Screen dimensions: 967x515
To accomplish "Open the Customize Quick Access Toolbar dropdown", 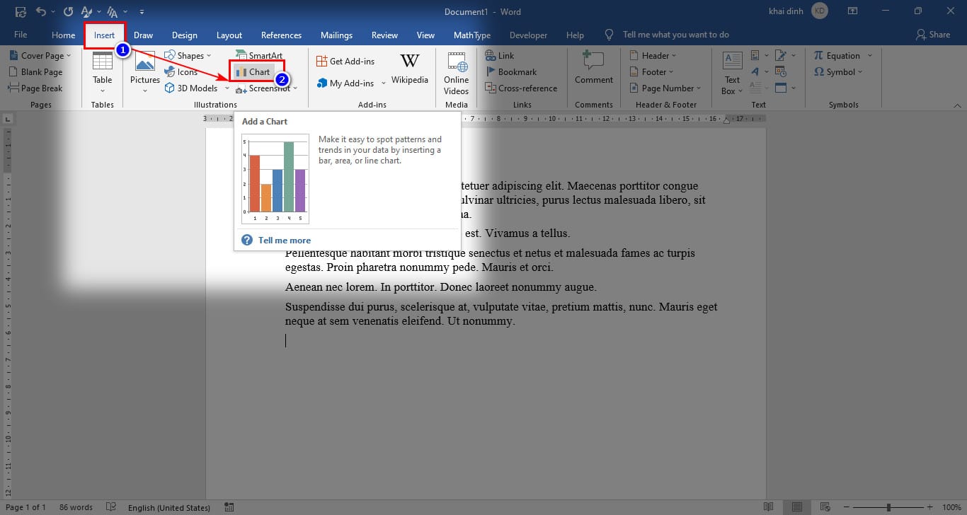I will tap(142, 12).
